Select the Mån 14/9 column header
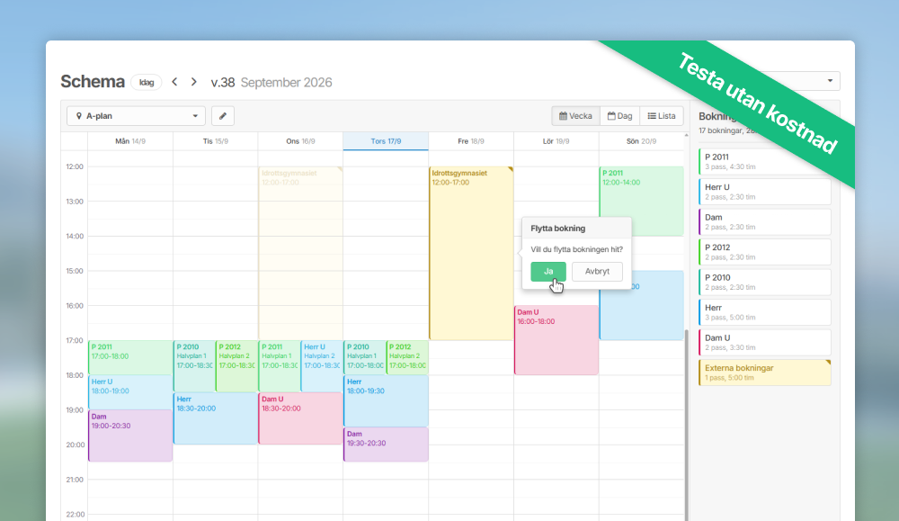 (130, 141)
